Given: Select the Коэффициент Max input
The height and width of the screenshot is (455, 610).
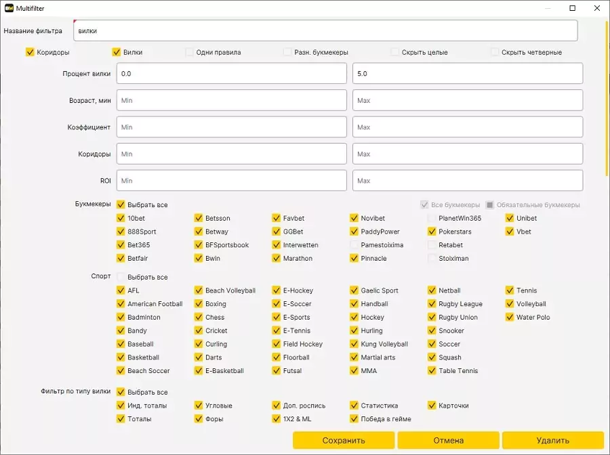Looking at the screenshot, I should point(468,127).
